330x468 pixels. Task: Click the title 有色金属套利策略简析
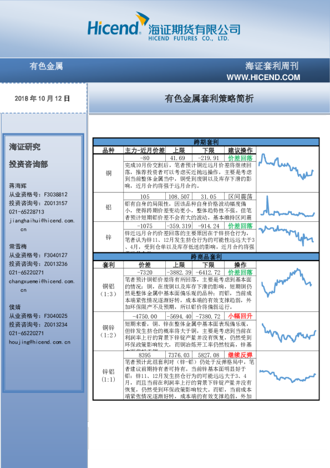pos(209,99)
